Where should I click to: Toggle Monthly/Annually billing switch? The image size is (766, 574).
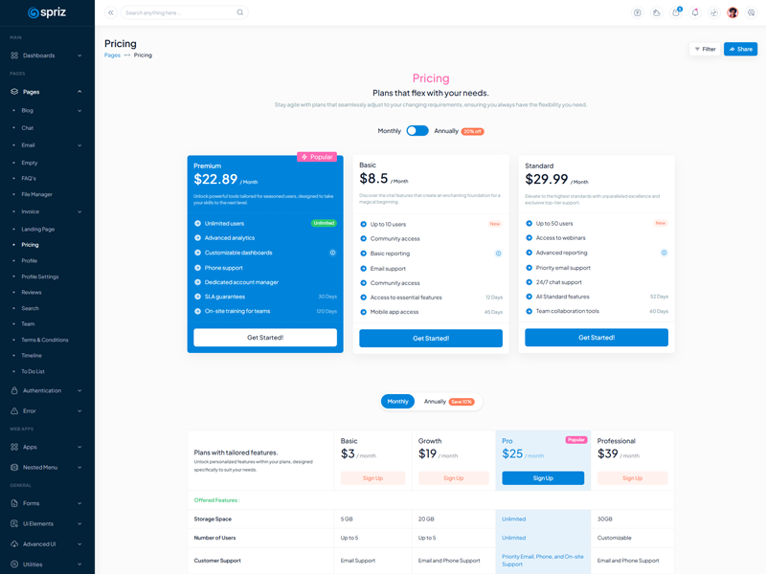tap(417, 131)
